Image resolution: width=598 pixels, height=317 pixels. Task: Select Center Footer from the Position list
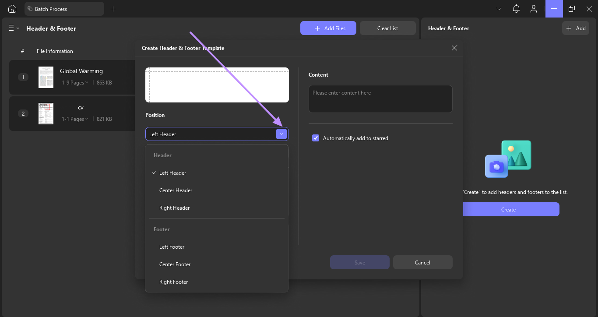(x=175, y=264)
